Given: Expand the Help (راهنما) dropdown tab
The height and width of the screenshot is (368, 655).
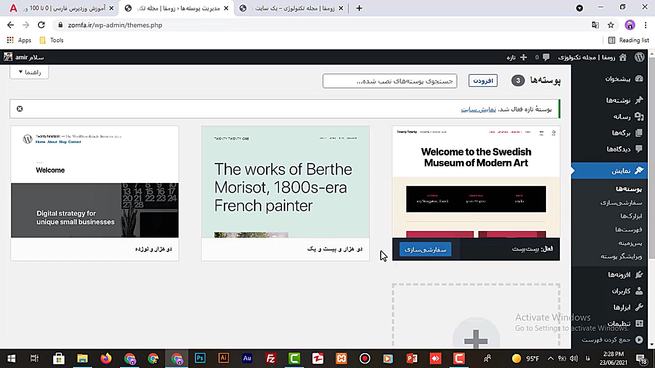Looking at the screenshot, I should [x=29, y=72].
